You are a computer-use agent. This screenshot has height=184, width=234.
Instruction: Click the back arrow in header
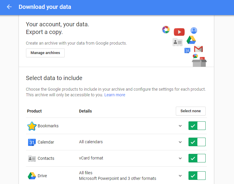[9, 7]
